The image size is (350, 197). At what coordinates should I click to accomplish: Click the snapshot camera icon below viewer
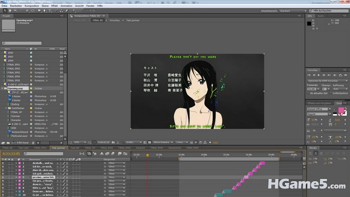point(113,142)
